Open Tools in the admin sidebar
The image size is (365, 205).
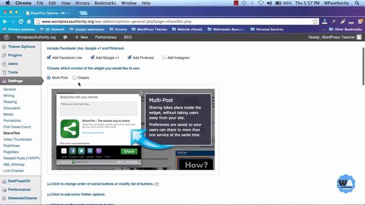13,72
